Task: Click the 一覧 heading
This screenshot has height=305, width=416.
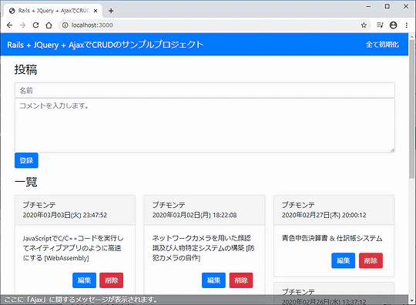Action: [x=26, y=182]
